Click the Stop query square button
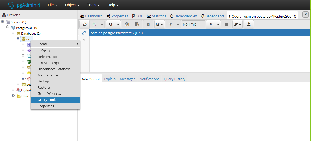 [x=226, y=24]
